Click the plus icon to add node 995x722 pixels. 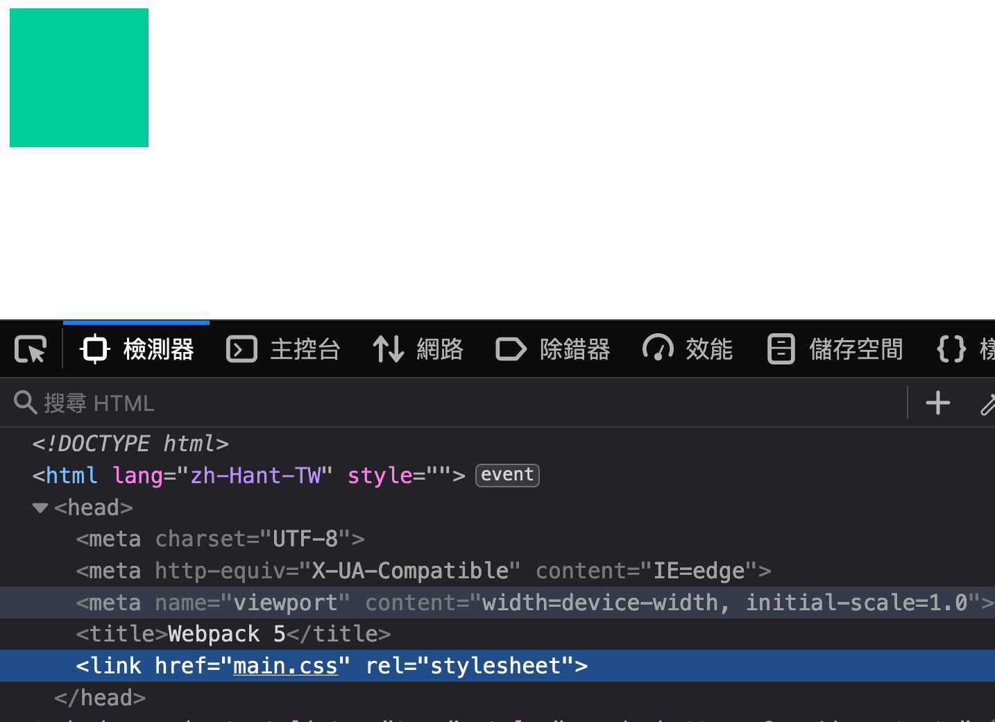937,403
